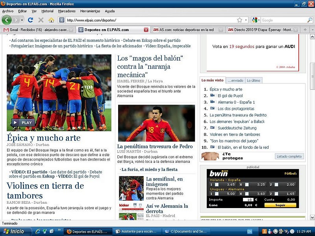Image resolution: width=315 pixels, height=236 pixels.
Task: Open the Windows Inicio start button
Action: (13, 232)
